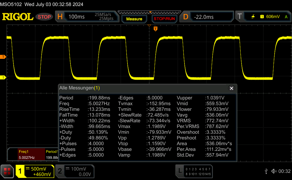Screen dimensions: 292x180
Task: Click the Vavg value 536.06mV
Action: pyautogui.click(x=217, y=115)
